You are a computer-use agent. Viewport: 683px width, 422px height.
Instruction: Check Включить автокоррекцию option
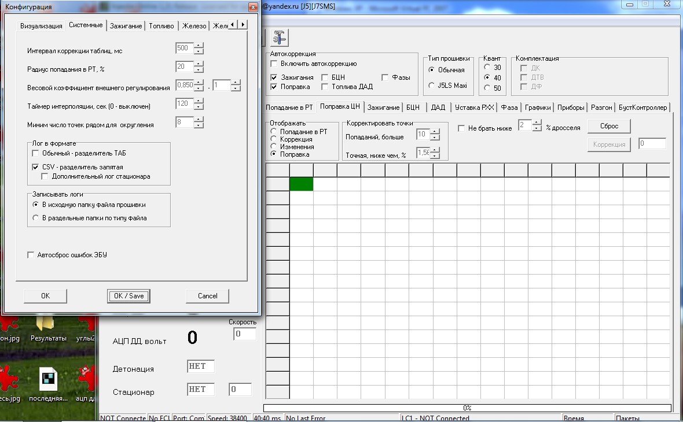pyautogui.click(x=275, y=64)
